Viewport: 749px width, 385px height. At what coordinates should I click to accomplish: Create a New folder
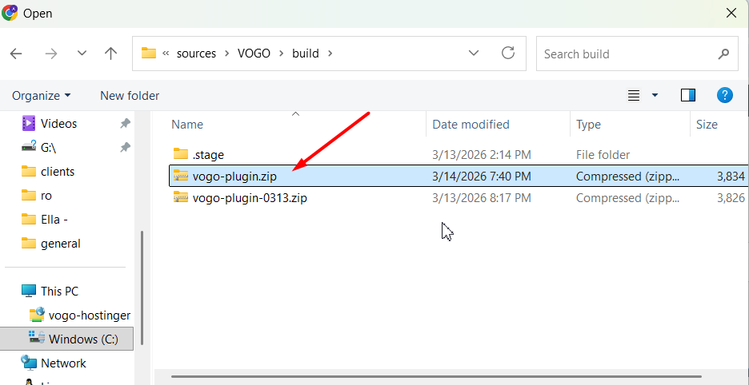[130, 95]
